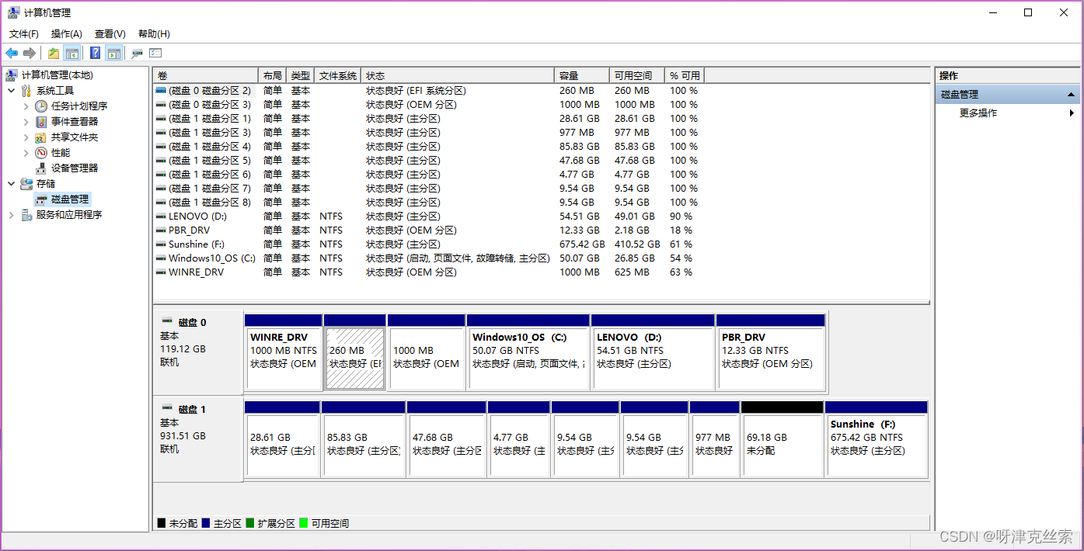The height and width of the screenshot is (551, 1084).
Task: Click the Up one level folder icon
Action: [53, 53]
